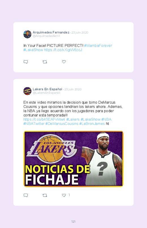Image resolution: width=147 pixels, height=228 pixels.
Task: Click the 23 juin 2020 date on Lakers tweet
Action: [x=73, y=89]
